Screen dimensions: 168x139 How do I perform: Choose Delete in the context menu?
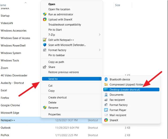52,103
